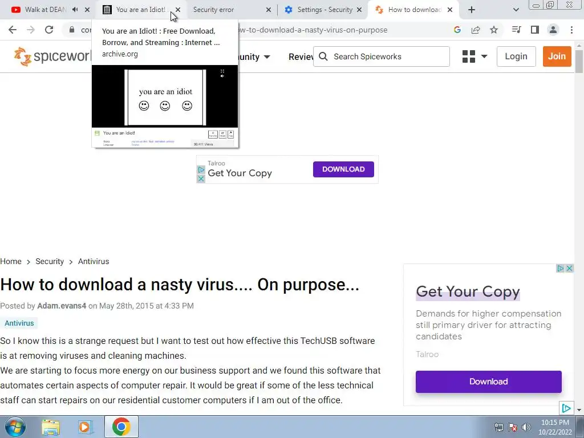The width and height of the screenshot is (584, 438).
Task: Open Adam.evans4 author profile link
Action: click(62, 306)
